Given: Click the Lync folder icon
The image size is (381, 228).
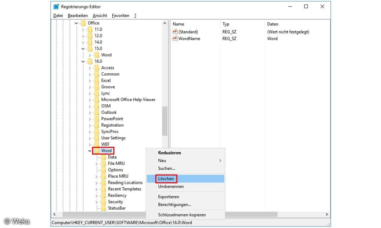Looking at the screenshot, I should tap(97, 93).
